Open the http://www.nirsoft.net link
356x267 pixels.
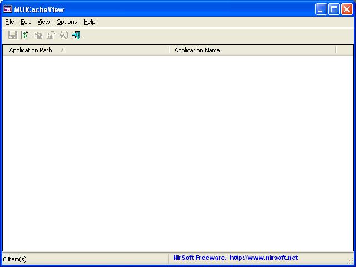tap(264, 258)
